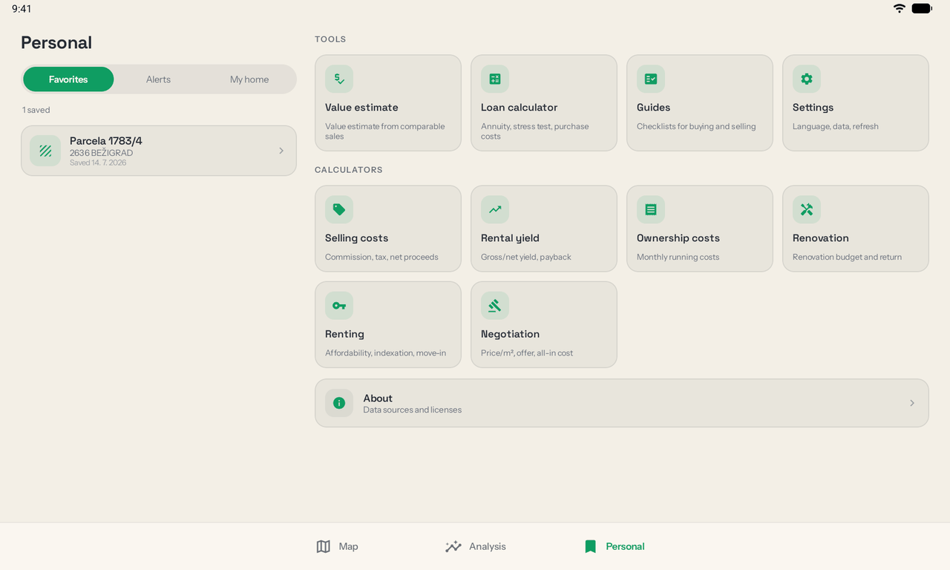Open the Renting card title

point(344,334)
